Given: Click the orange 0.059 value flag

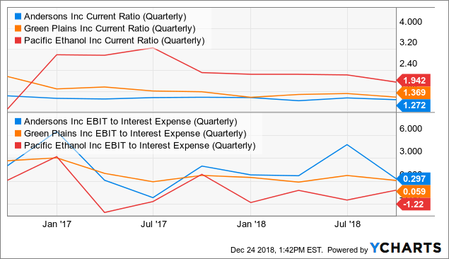Looking at the screenshot, I should [x=414, y=191].
